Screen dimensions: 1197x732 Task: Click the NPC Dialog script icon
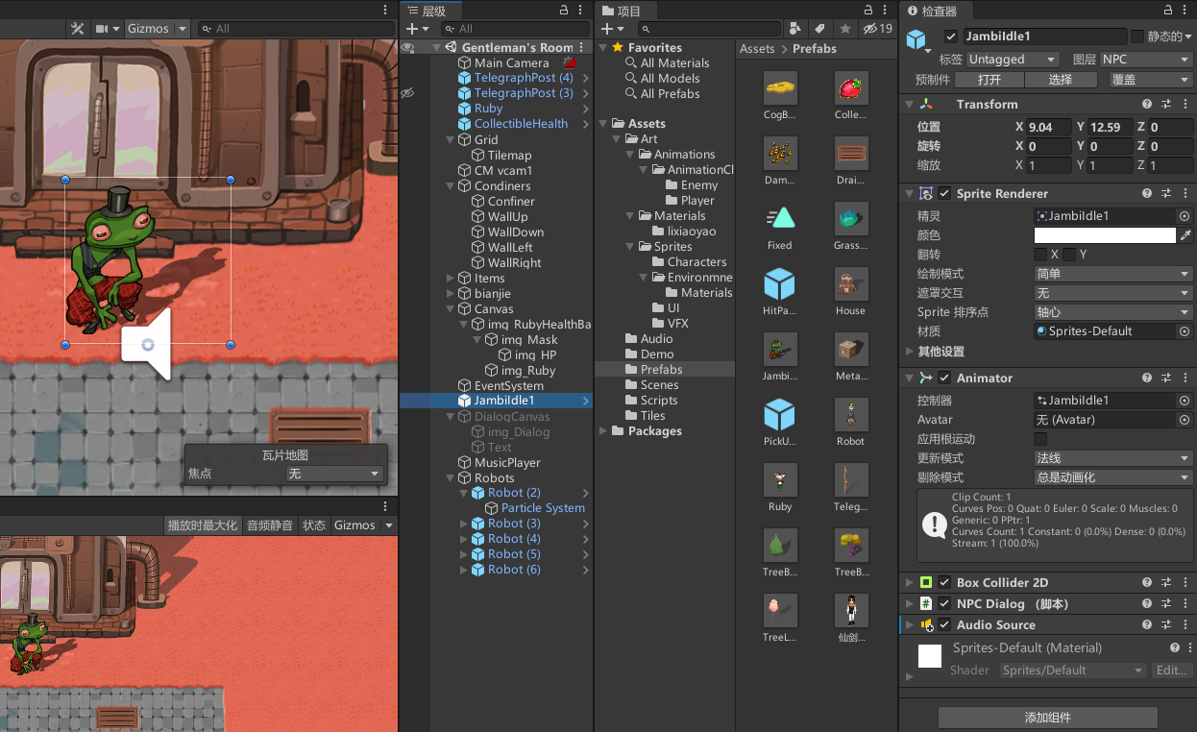pos(924,603)
